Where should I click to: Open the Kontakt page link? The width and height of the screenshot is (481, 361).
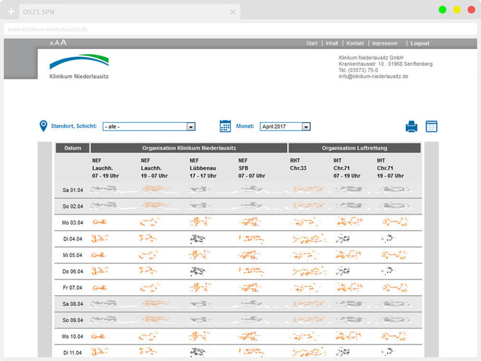[x=355, y=43]
